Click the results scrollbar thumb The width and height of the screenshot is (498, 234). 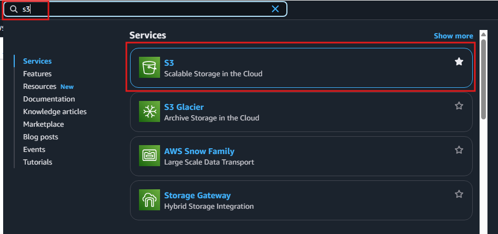click(x=483, y=79)
